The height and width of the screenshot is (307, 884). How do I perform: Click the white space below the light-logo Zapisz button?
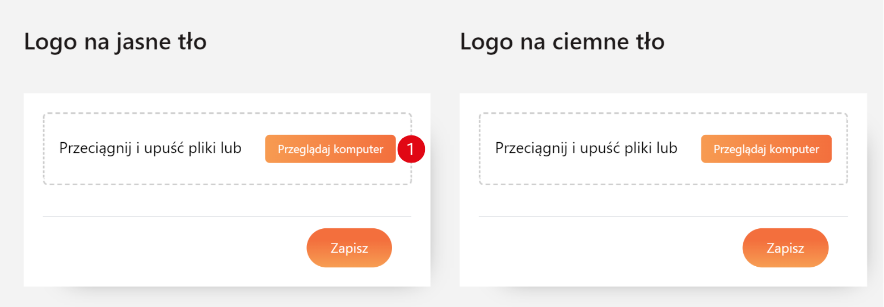pos(349,278)
